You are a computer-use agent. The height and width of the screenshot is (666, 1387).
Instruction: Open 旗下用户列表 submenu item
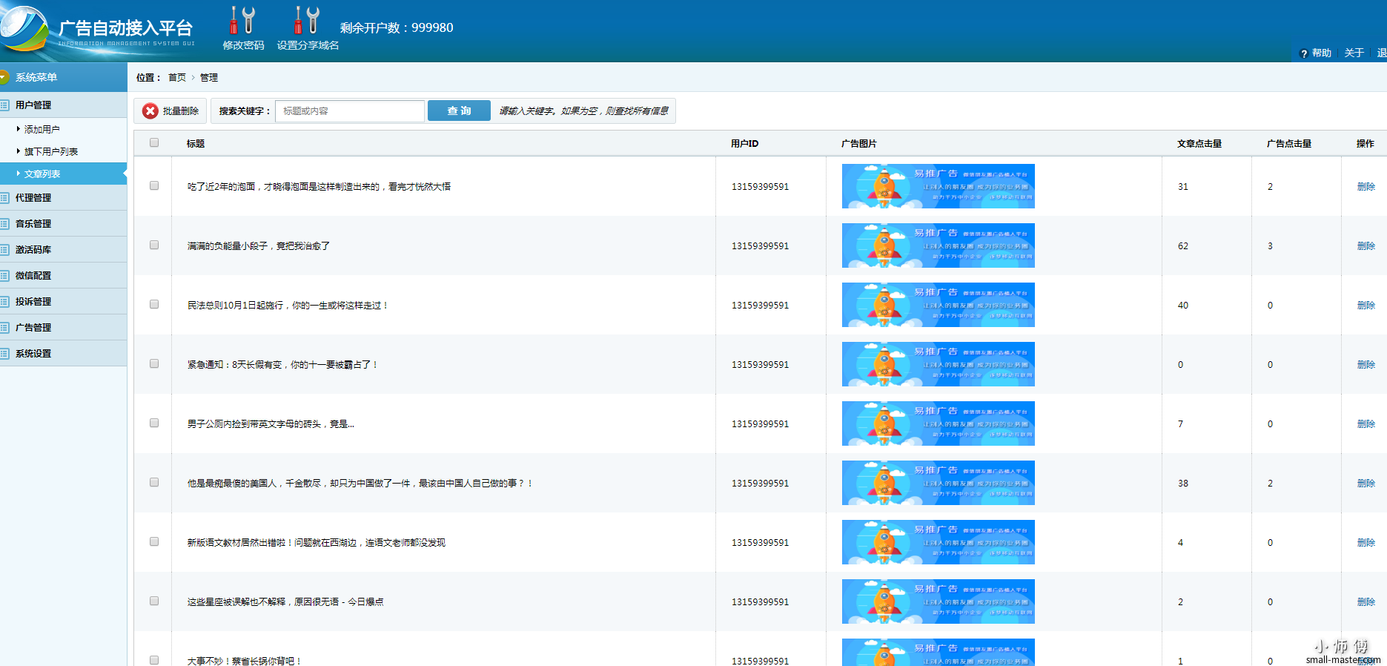click(x=51, y=151)
